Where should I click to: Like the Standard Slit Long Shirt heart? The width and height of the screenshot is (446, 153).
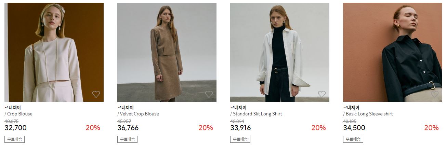[x=322, y=94]
